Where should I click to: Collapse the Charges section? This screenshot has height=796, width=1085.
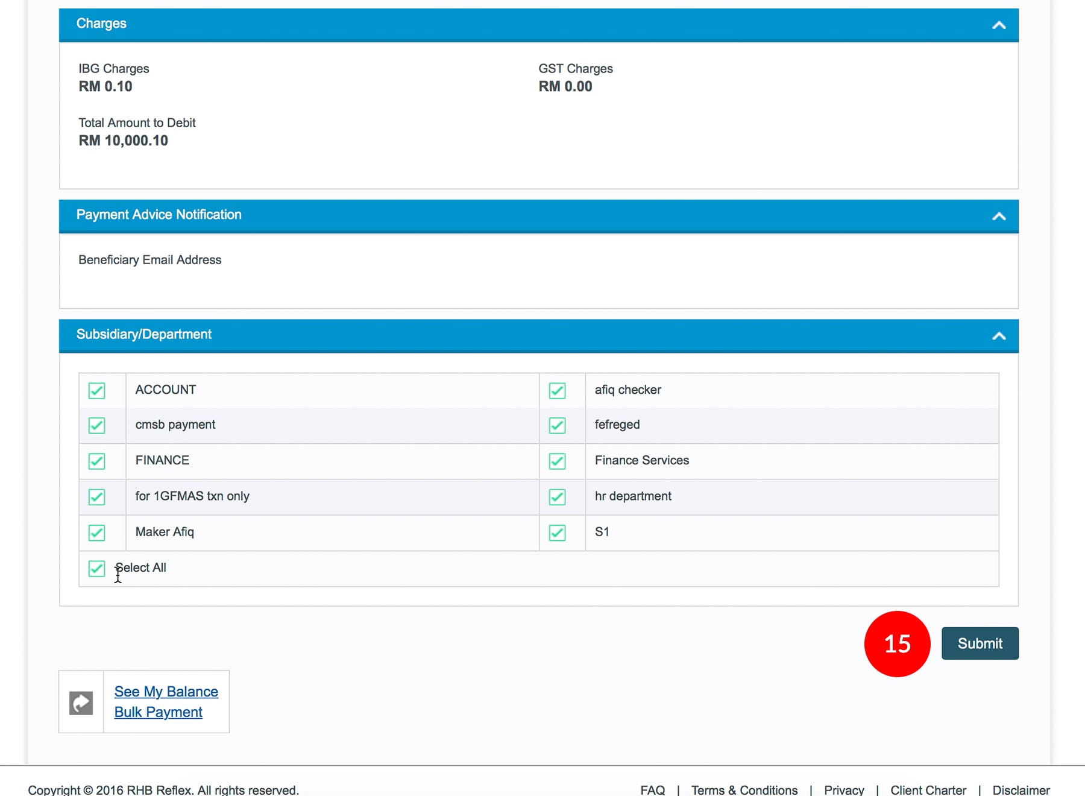pos(998,25)
